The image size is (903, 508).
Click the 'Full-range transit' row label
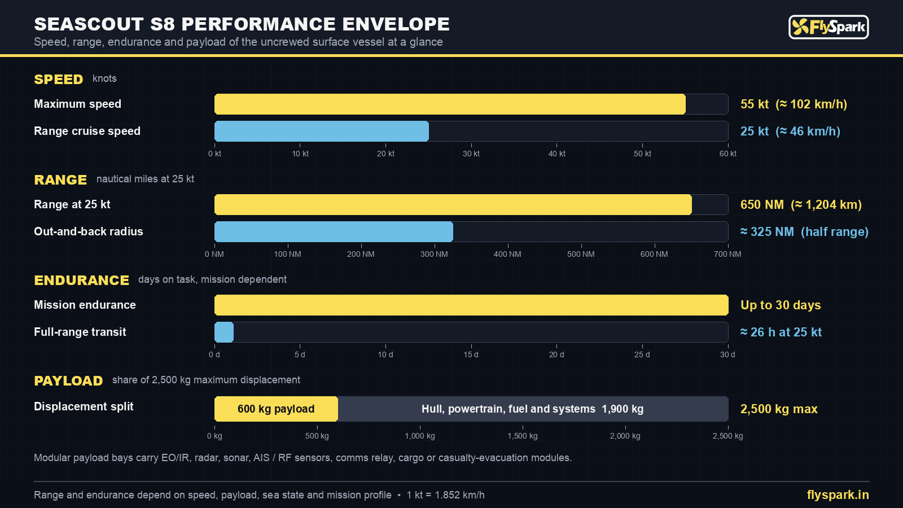tap(80, 332)
